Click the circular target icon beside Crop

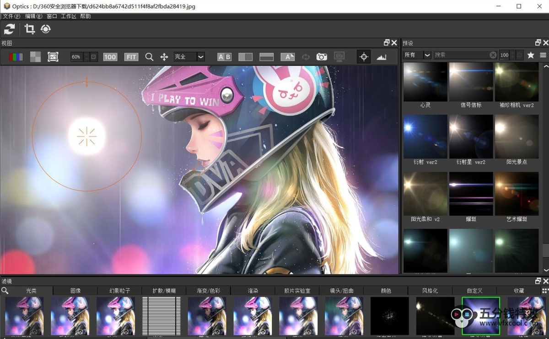[45, 29]
